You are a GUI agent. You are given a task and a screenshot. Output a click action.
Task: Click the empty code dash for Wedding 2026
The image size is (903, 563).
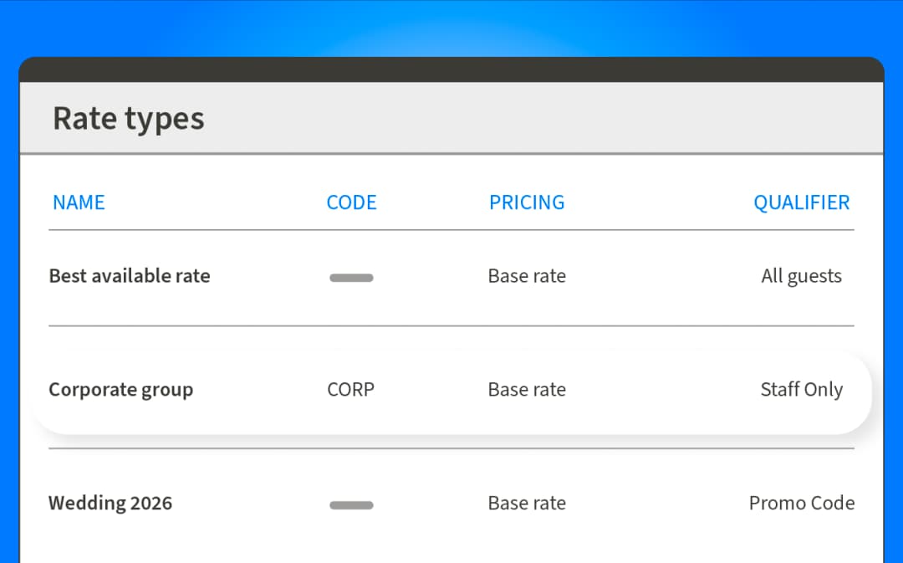point(351,505)
